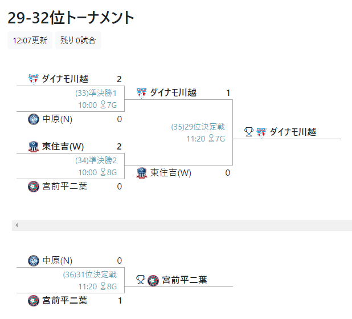
Task: Click the left arrow on horizontal scrollbar
Action: [17, 225]
